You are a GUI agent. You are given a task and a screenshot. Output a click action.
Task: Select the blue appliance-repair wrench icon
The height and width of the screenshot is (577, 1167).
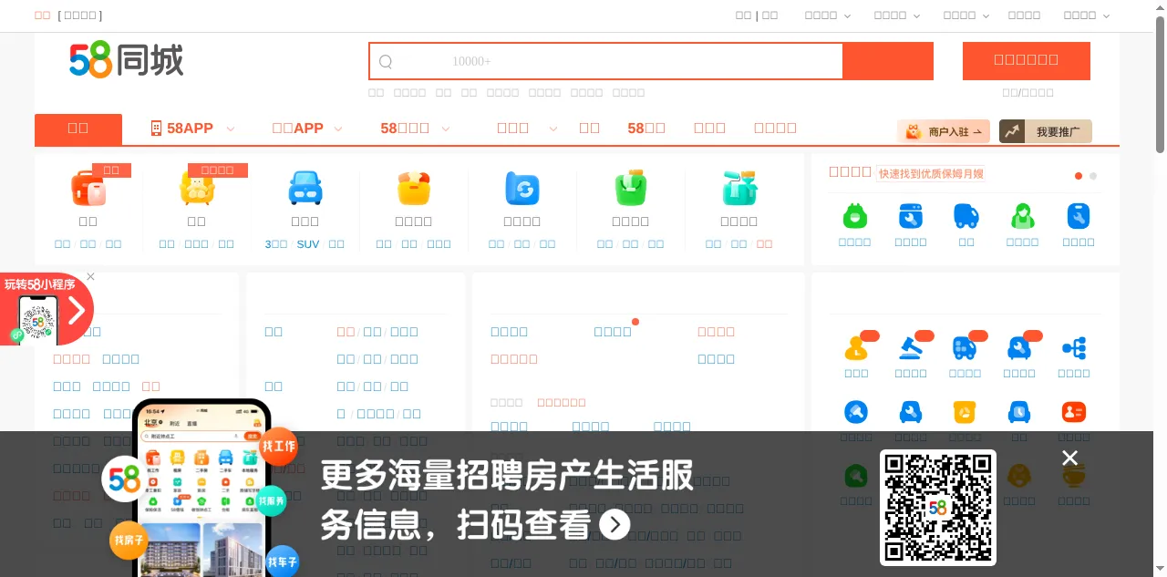(911, 216)
